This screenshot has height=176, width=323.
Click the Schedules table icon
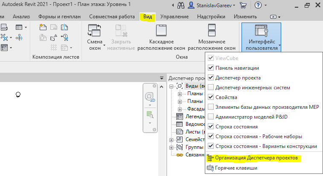[19, 27]
